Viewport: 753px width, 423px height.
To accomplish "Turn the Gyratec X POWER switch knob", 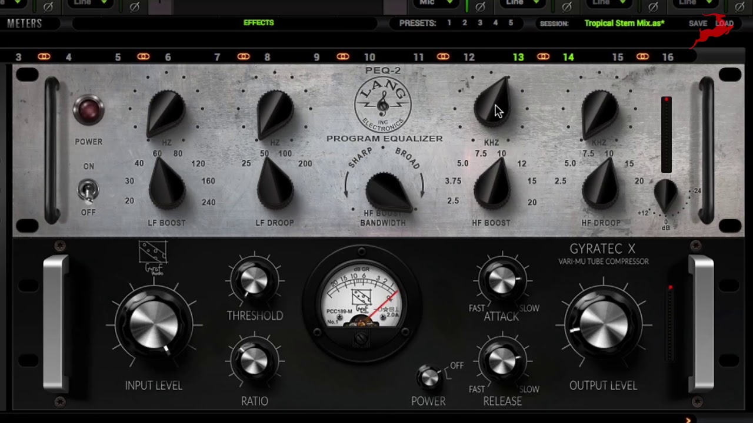I will (x=429, y=378).
